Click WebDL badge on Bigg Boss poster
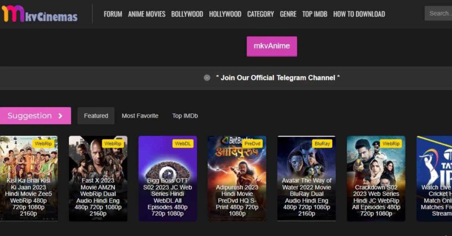Screen dimensions: 452x236 tap(183, 144)
